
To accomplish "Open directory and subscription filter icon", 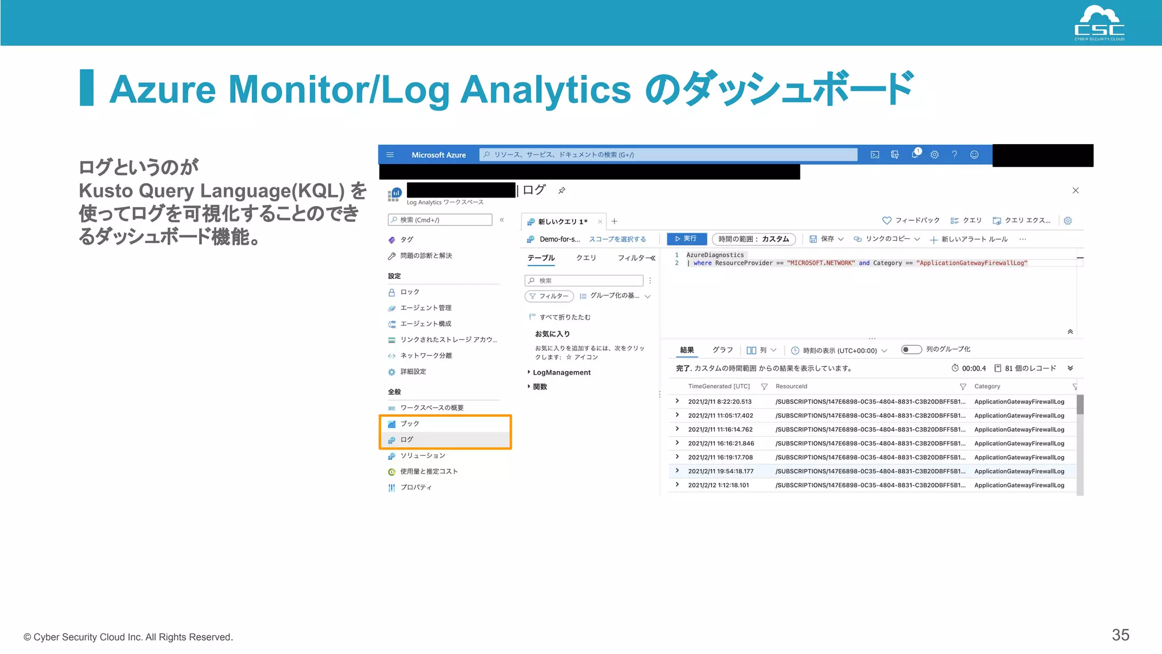I will tap(895, 154).
